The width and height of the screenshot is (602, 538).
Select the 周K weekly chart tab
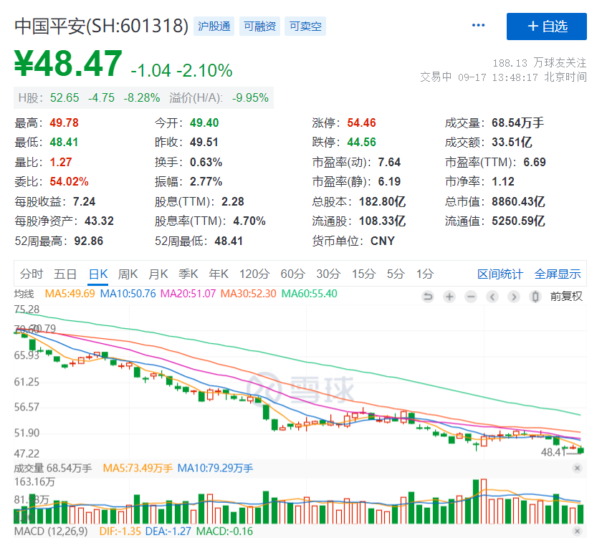coord(128,274)
